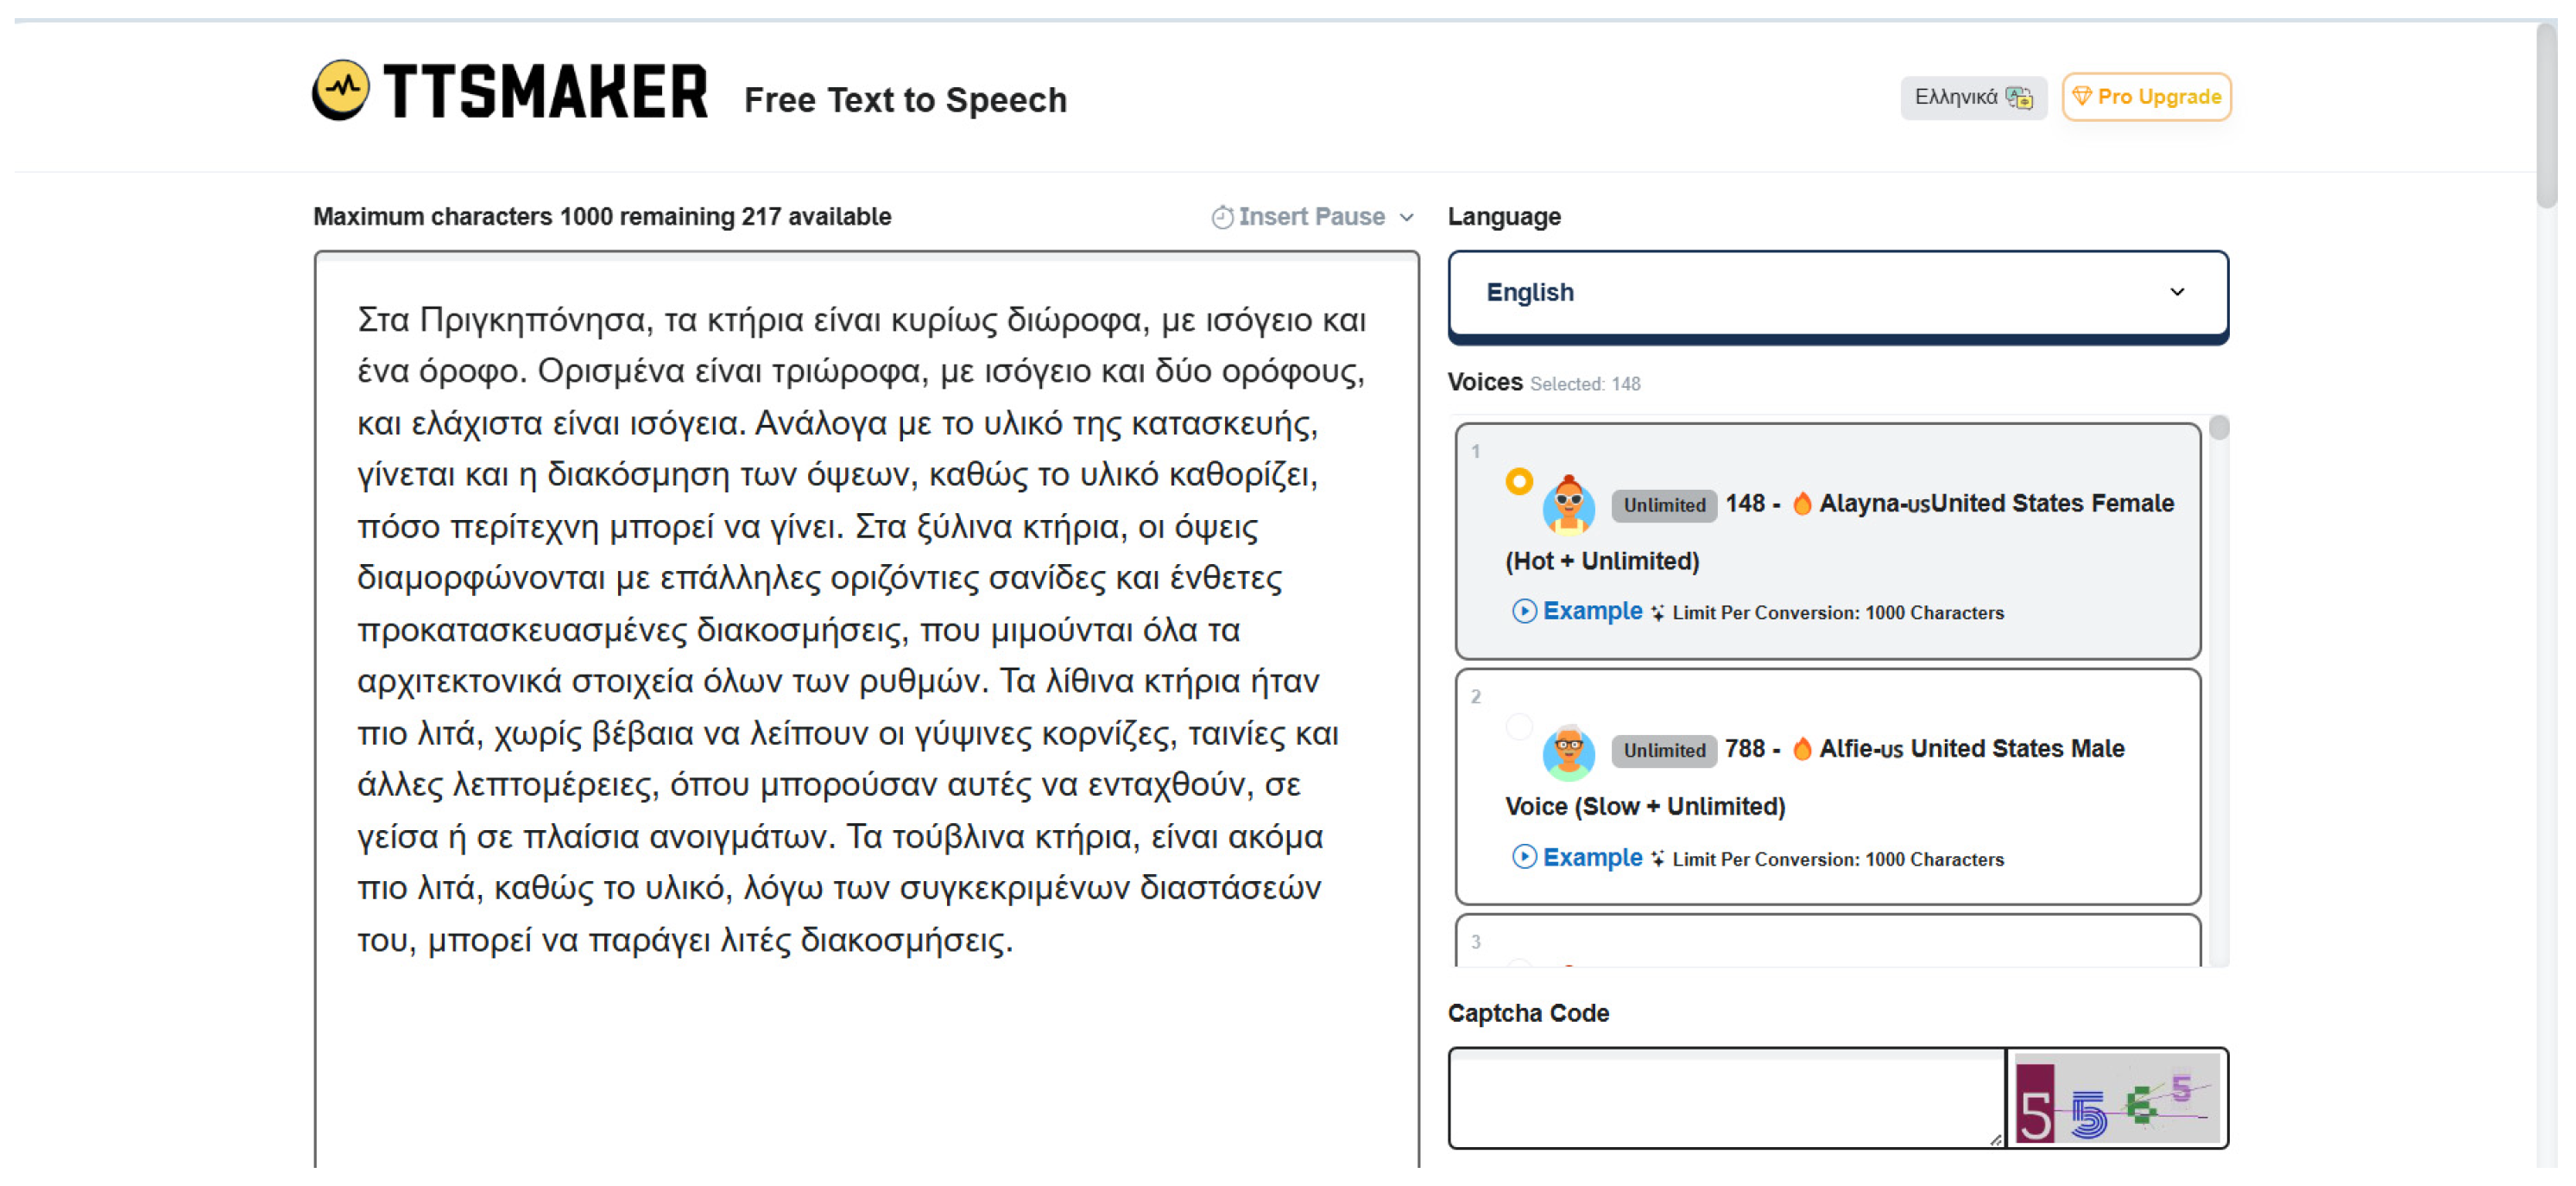Image resolution: width=2576 pixels, height=1186 pixels.
Task: Click Alayna voice avatar icon
Action: (x=1568, y=504)
